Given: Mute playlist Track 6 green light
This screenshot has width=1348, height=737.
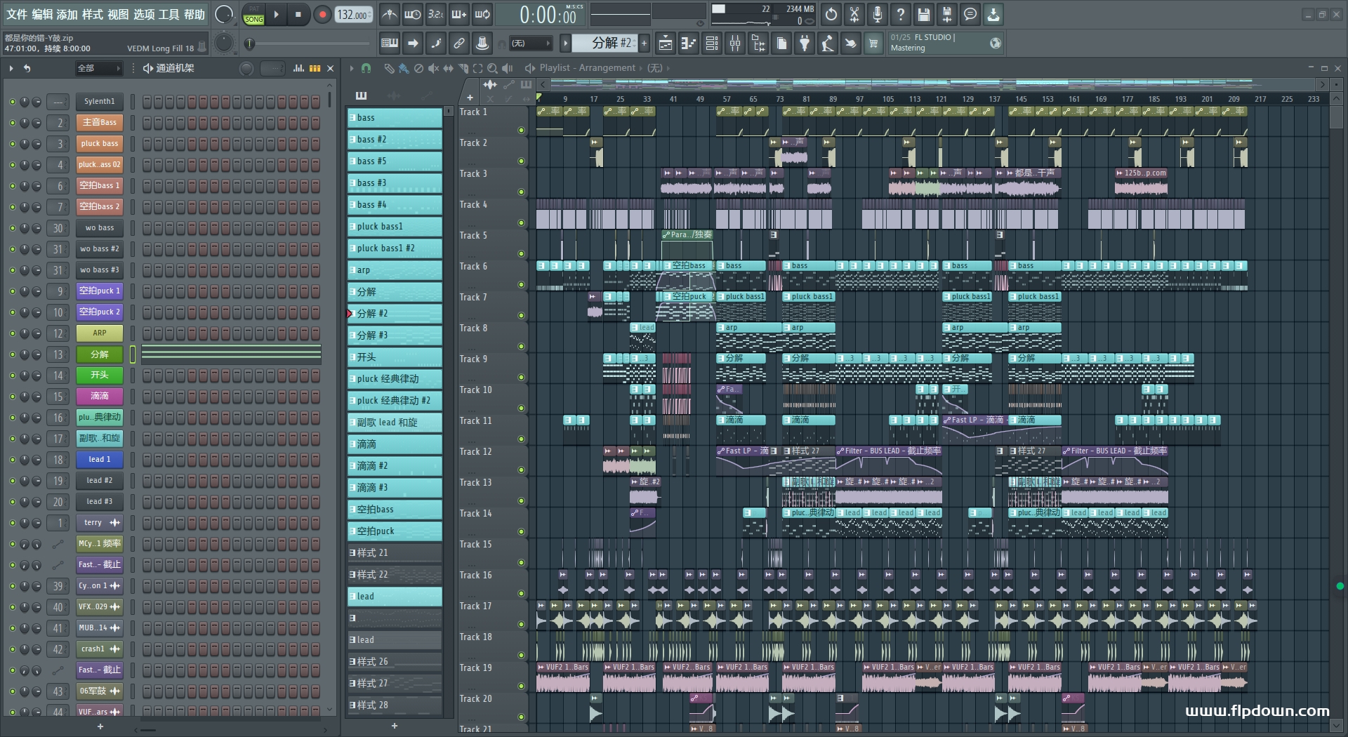Looking at the screenshot, I should (521, 285).
